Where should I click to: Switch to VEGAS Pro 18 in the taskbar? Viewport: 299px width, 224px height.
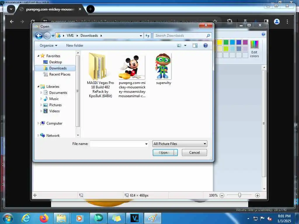[135, 218]
